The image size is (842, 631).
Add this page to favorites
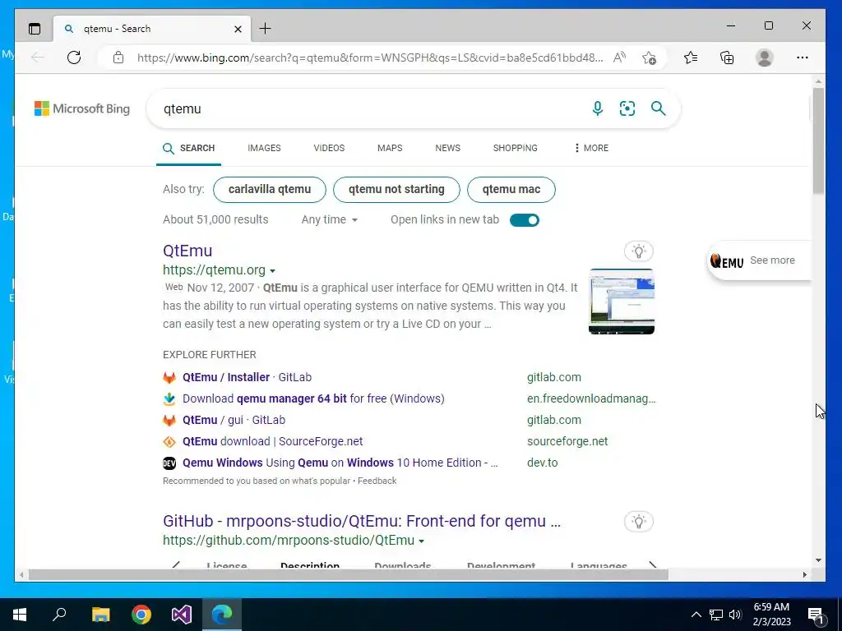click(650, 58)
